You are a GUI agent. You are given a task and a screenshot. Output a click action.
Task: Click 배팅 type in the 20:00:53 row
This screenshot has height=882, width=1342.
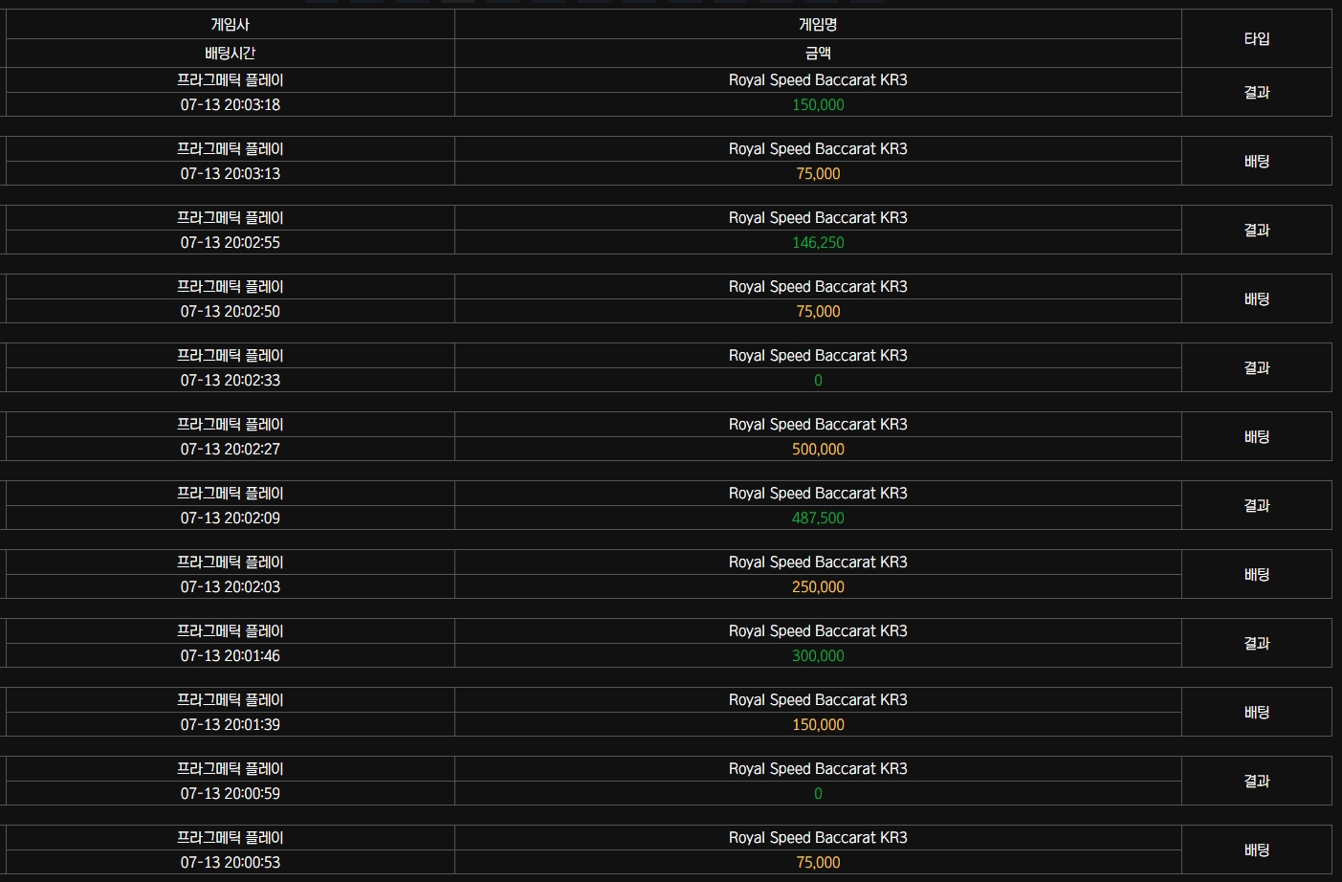(1257, 850)
